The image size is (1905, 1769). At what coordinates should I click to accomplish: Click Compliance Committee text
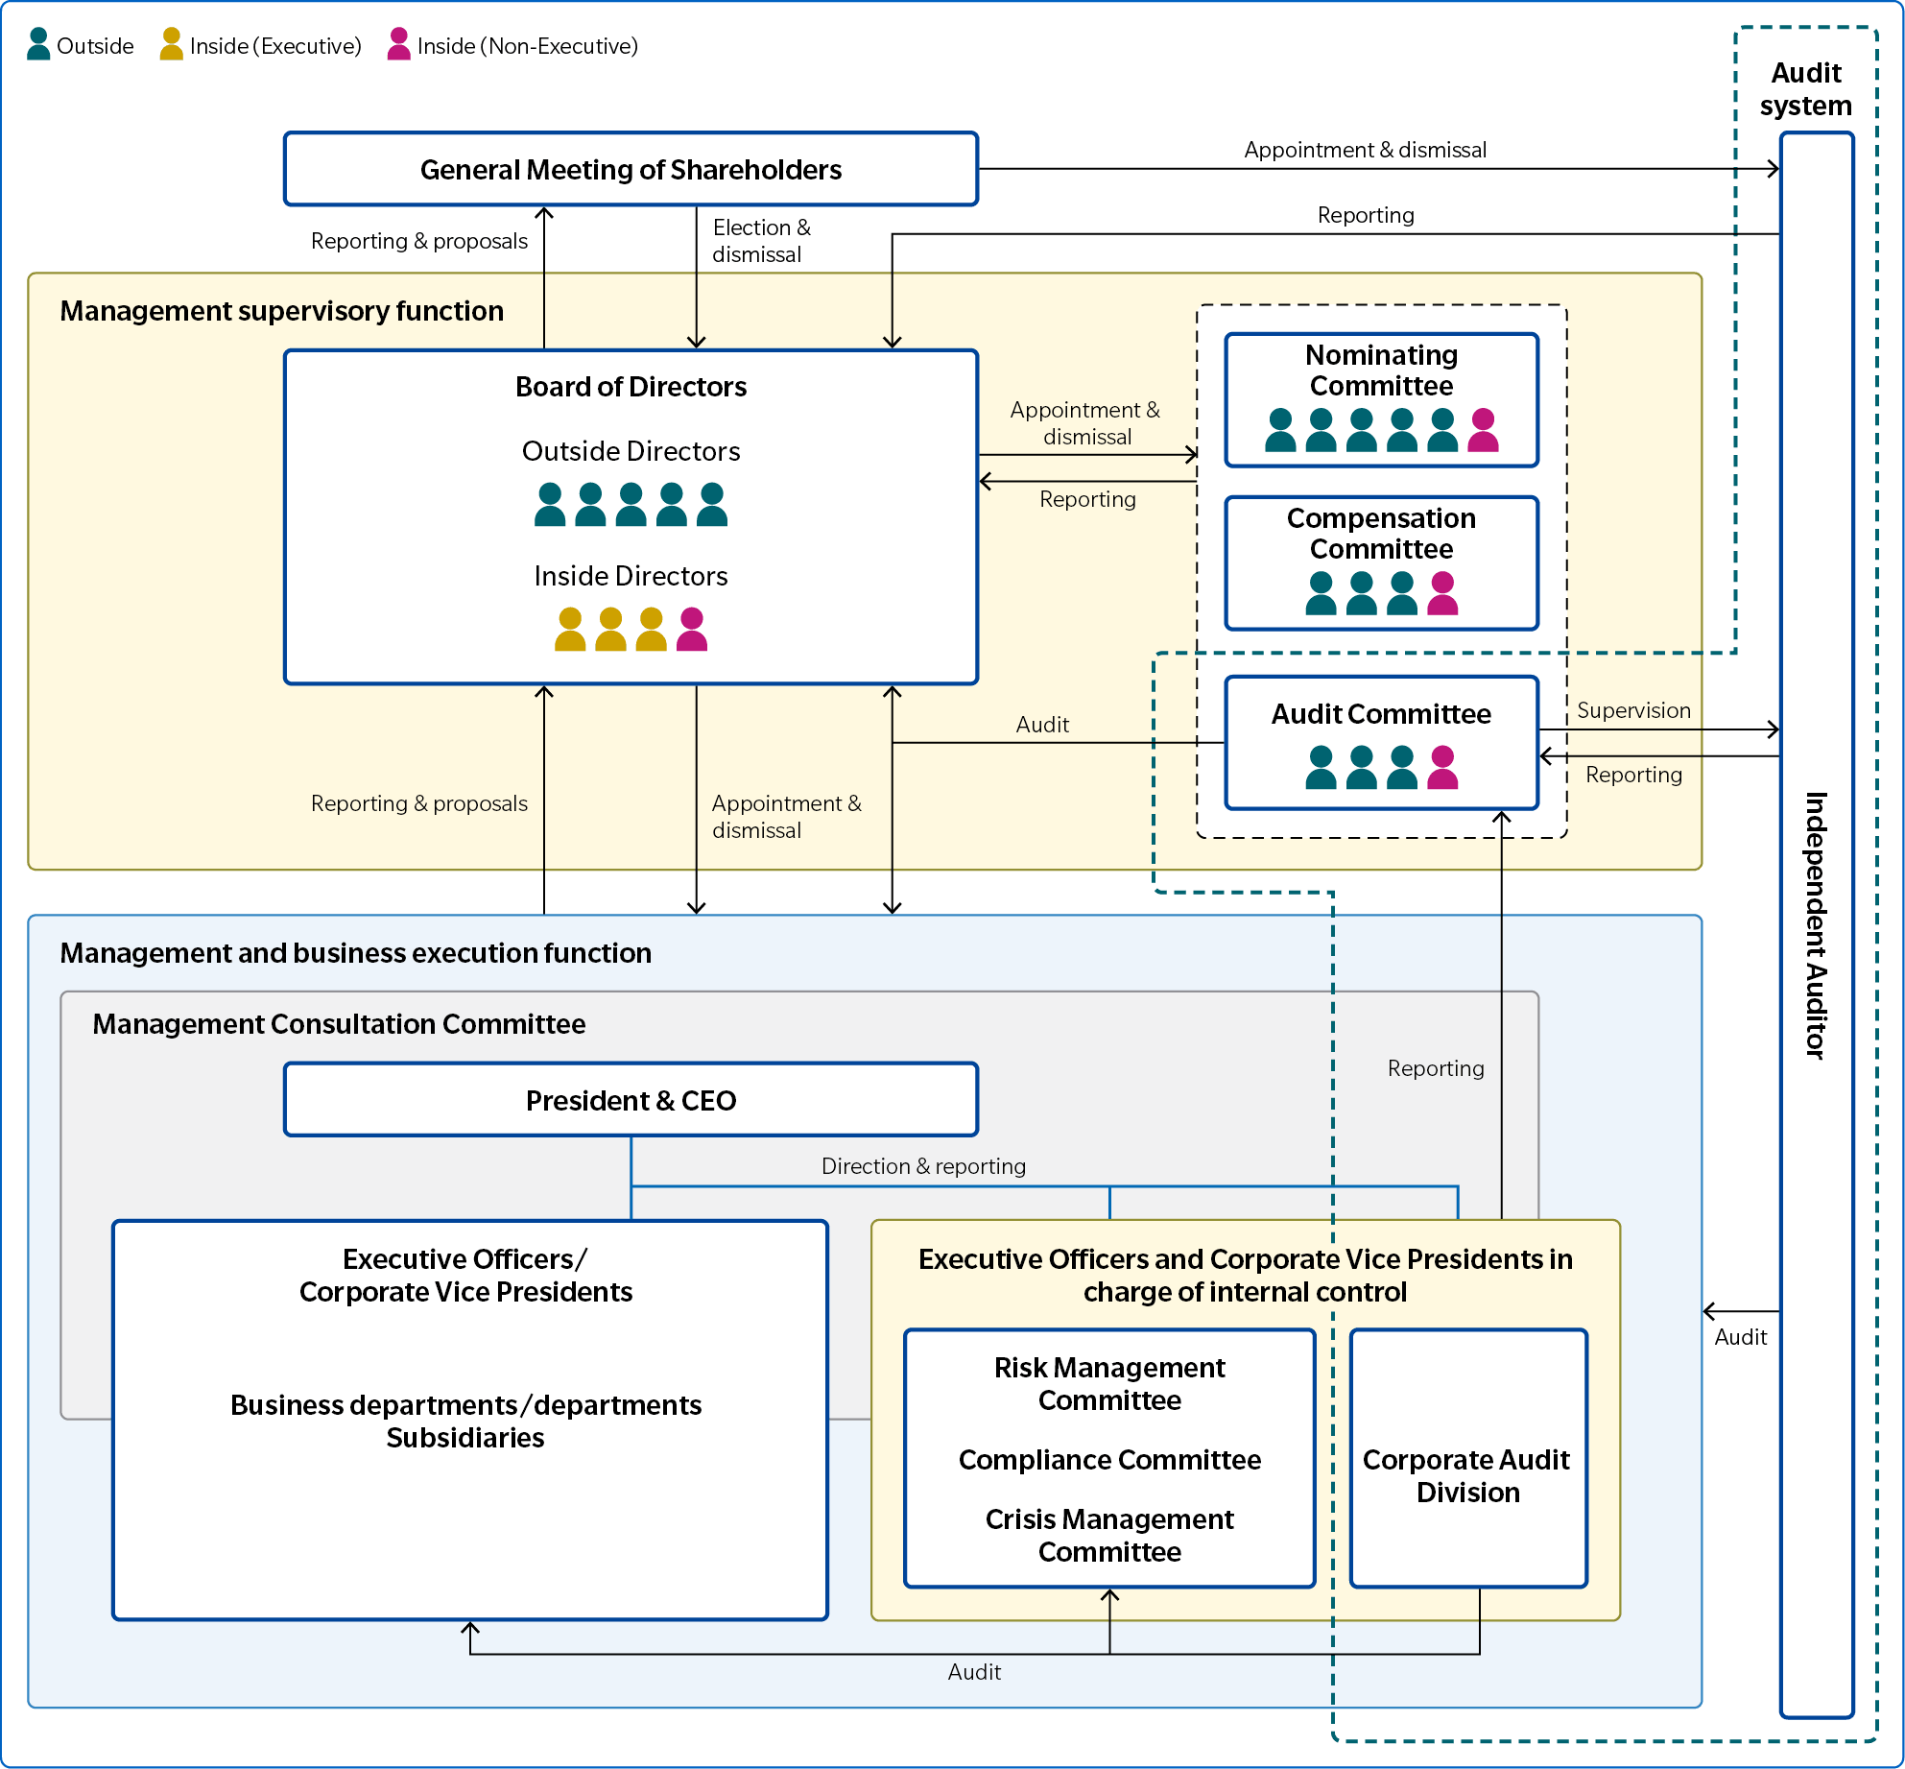[1109, 1460]
